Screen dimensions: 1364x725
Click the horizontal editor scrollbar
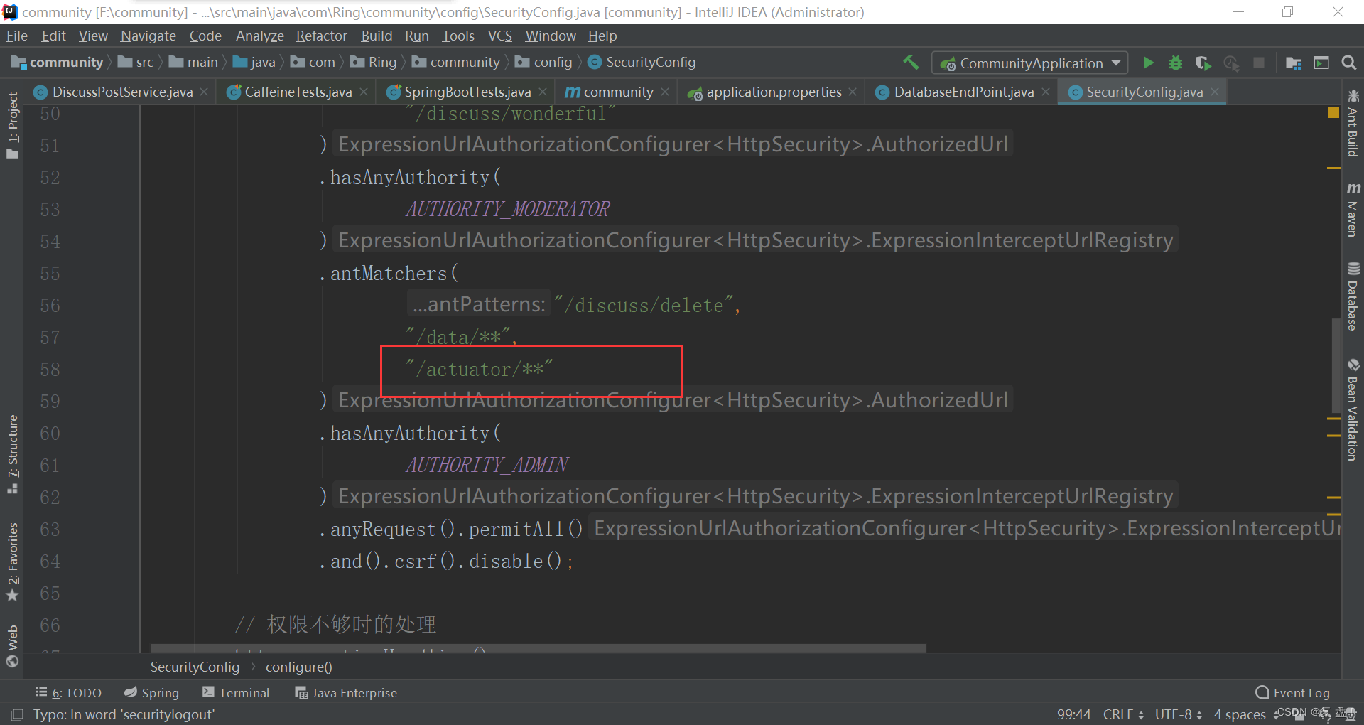[538, 648]
